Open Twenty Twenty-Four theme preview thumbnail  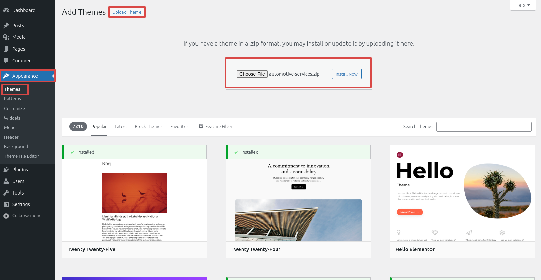298,200
